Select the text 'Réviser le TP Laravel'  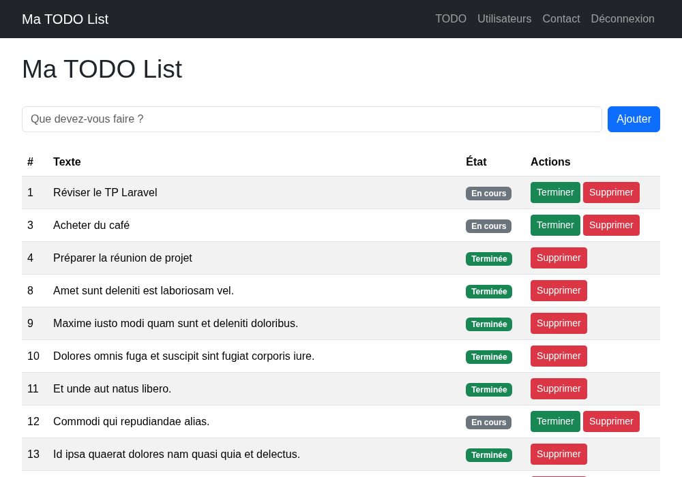tap(105, 192)
